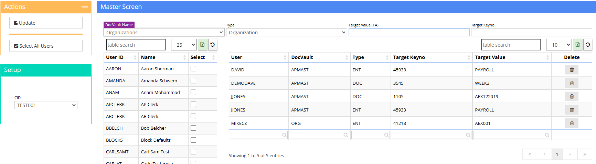This screenshot has height=164, width=596.
Task: Check the Select box for Aaron Sherman
Action: point(193,69)
